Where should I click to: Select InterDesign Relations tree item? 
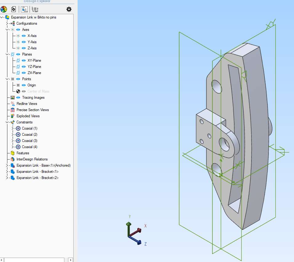click(32, 159)
